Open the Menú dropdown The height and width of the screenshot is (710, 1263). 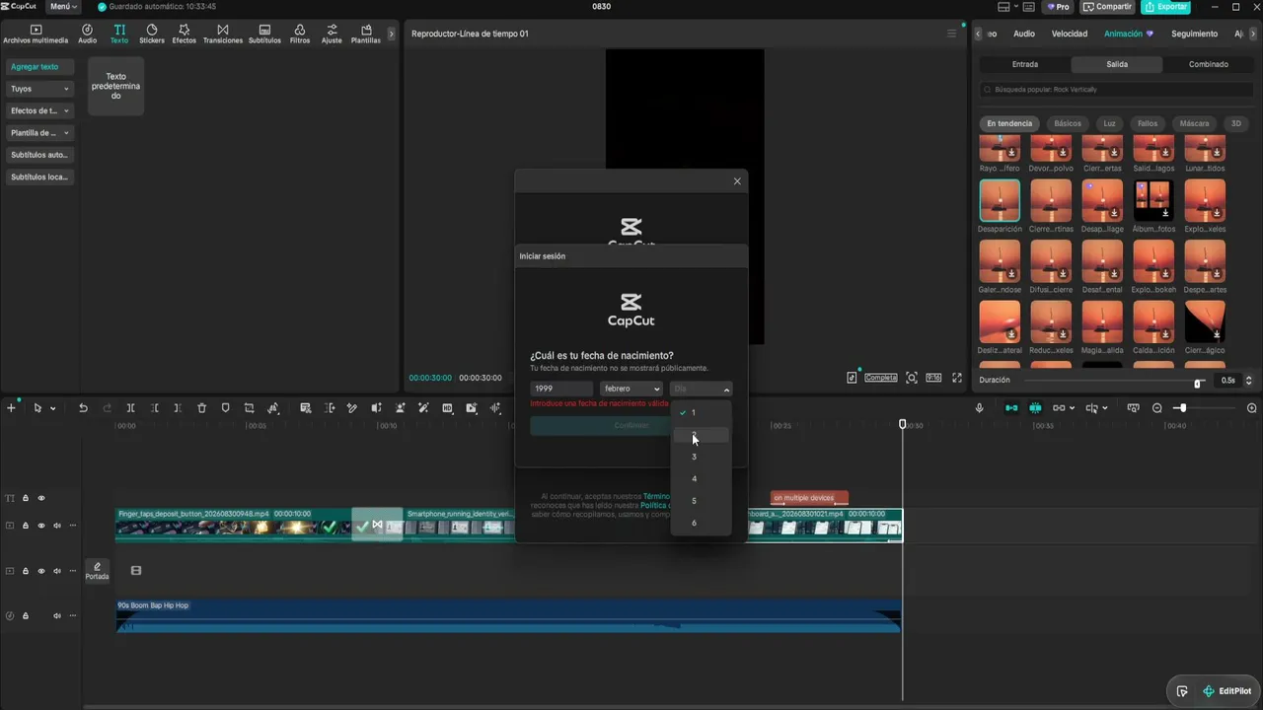point(63,6)
